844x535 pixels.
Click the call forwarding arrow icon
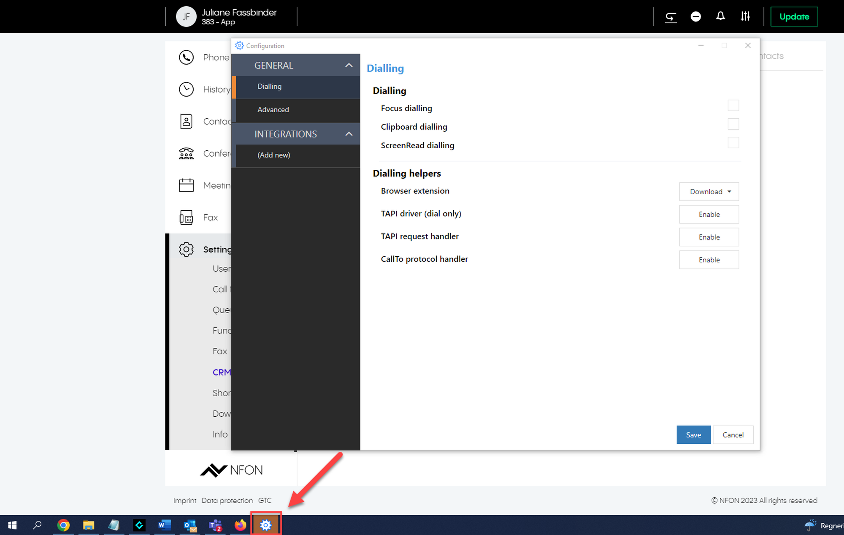[671, 17]
